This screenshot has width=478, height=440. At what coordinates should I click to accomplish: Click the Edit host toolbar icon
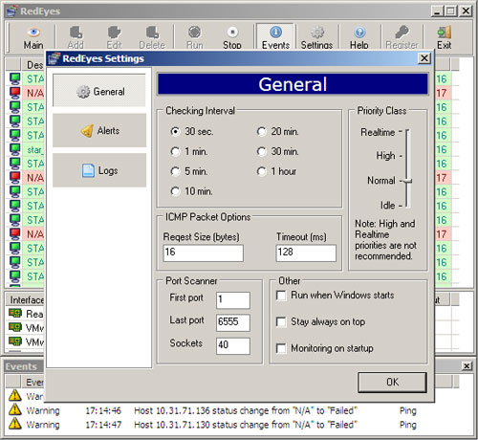click(114, 37)
